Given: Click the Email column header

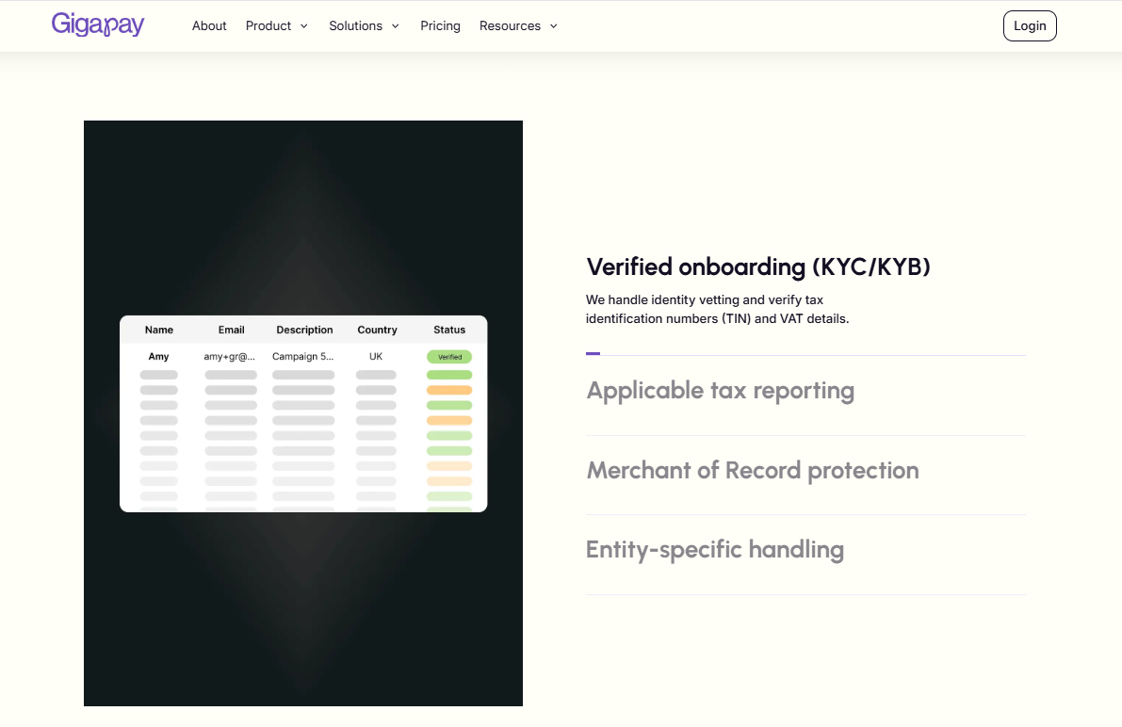Looking at the screenshot, I should (x=231, y=330).
